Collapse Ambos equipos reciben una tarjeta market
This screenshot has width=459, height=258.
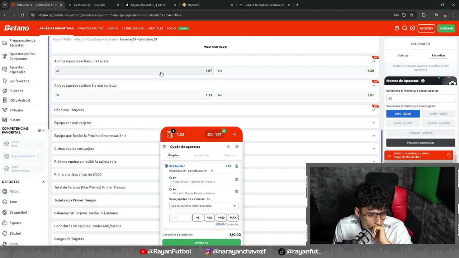click(373, 61)
